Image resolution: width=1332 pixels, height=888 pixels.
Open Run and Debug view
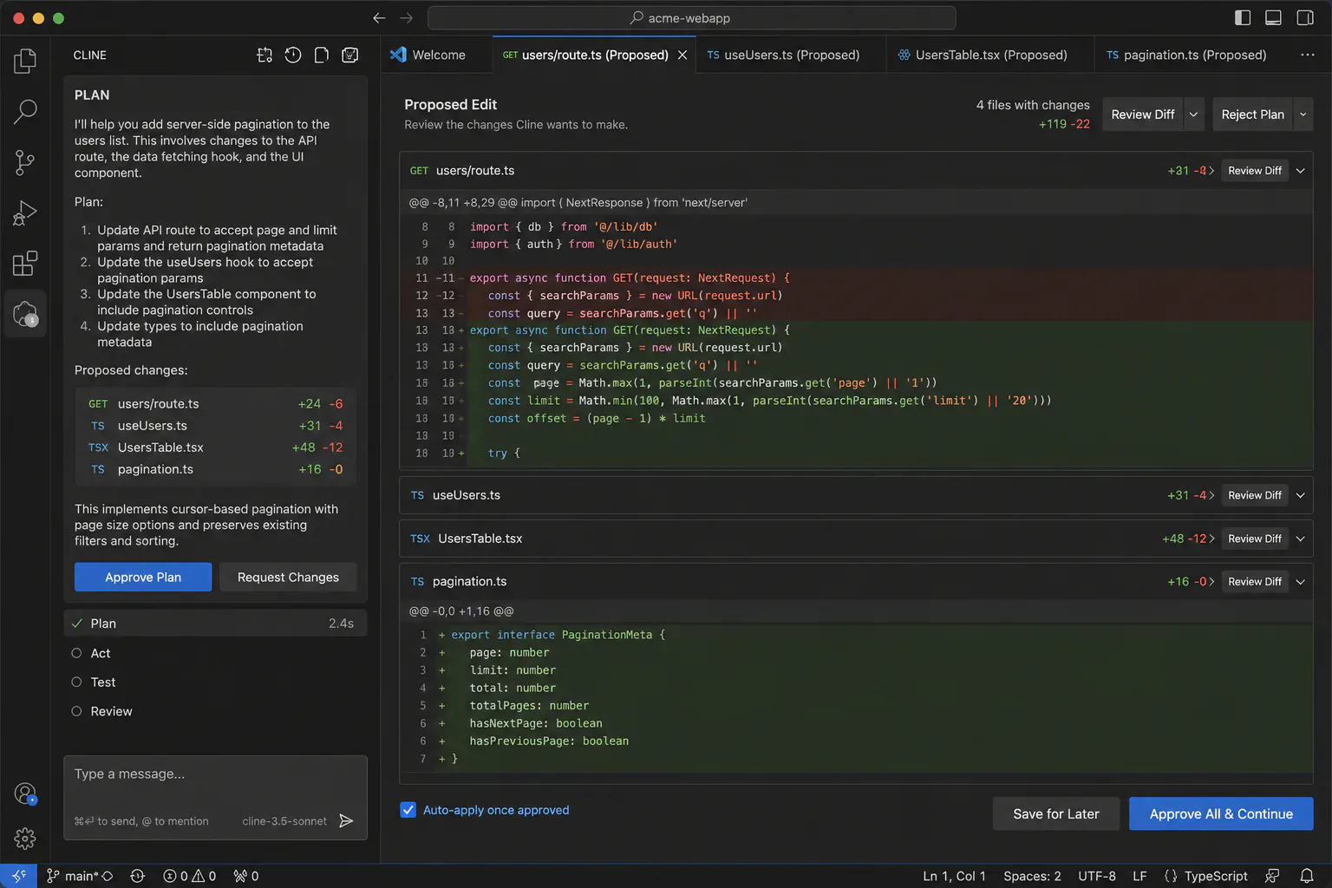point(25,212)
